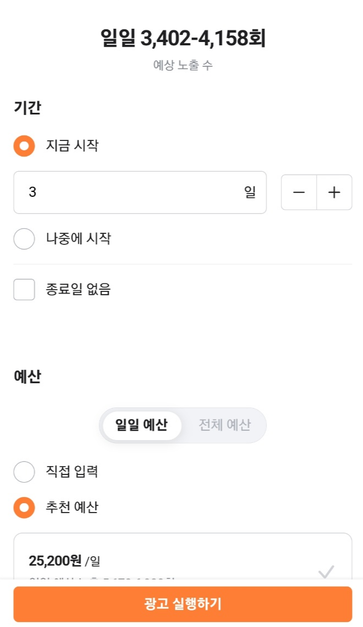Enable the 종료일 없음 checkbox
This screenshot has width=363, height=627.
[24, 289]
